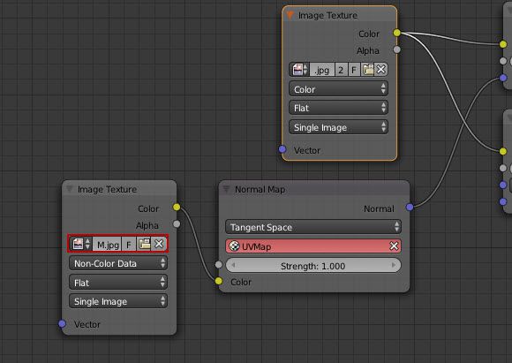512x363 pixels.
Task: Toggle fake user F on top .jpg image
Action: [354, 70]
